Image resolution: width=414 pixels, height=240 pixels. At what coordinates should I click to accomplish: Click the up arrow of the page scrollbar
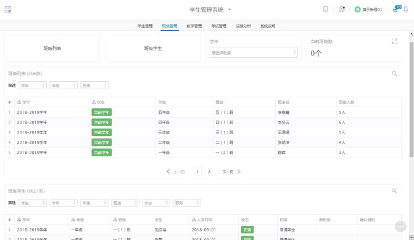412,34
